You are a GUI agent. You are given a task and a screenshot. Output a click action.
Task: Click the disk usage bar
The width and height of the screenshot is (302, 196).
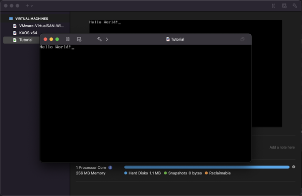pos(207,167)
